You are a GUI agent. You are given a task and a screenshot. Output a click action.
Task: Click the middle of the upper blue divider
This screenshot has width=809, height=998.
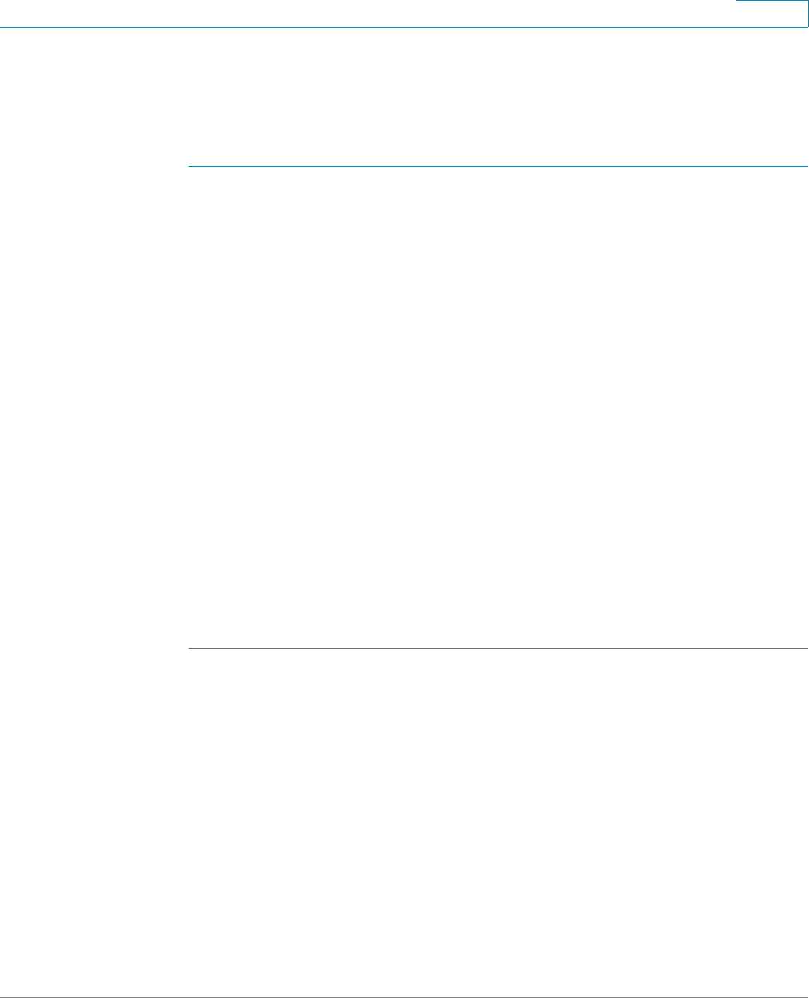coord(498,166)
